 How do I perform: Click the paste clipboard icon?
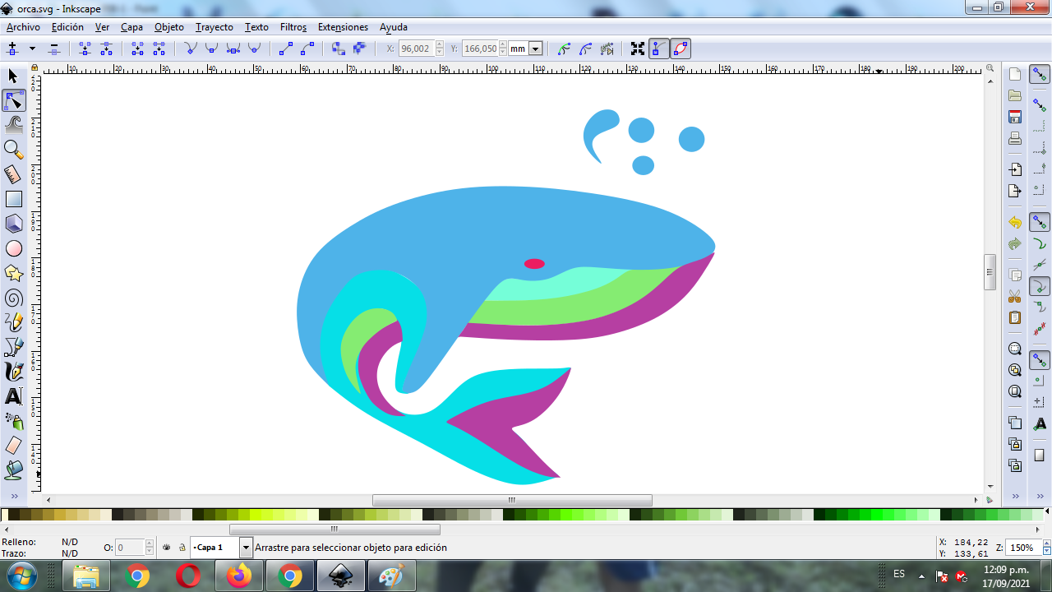pyautogui.click(x=1015, y=317)
